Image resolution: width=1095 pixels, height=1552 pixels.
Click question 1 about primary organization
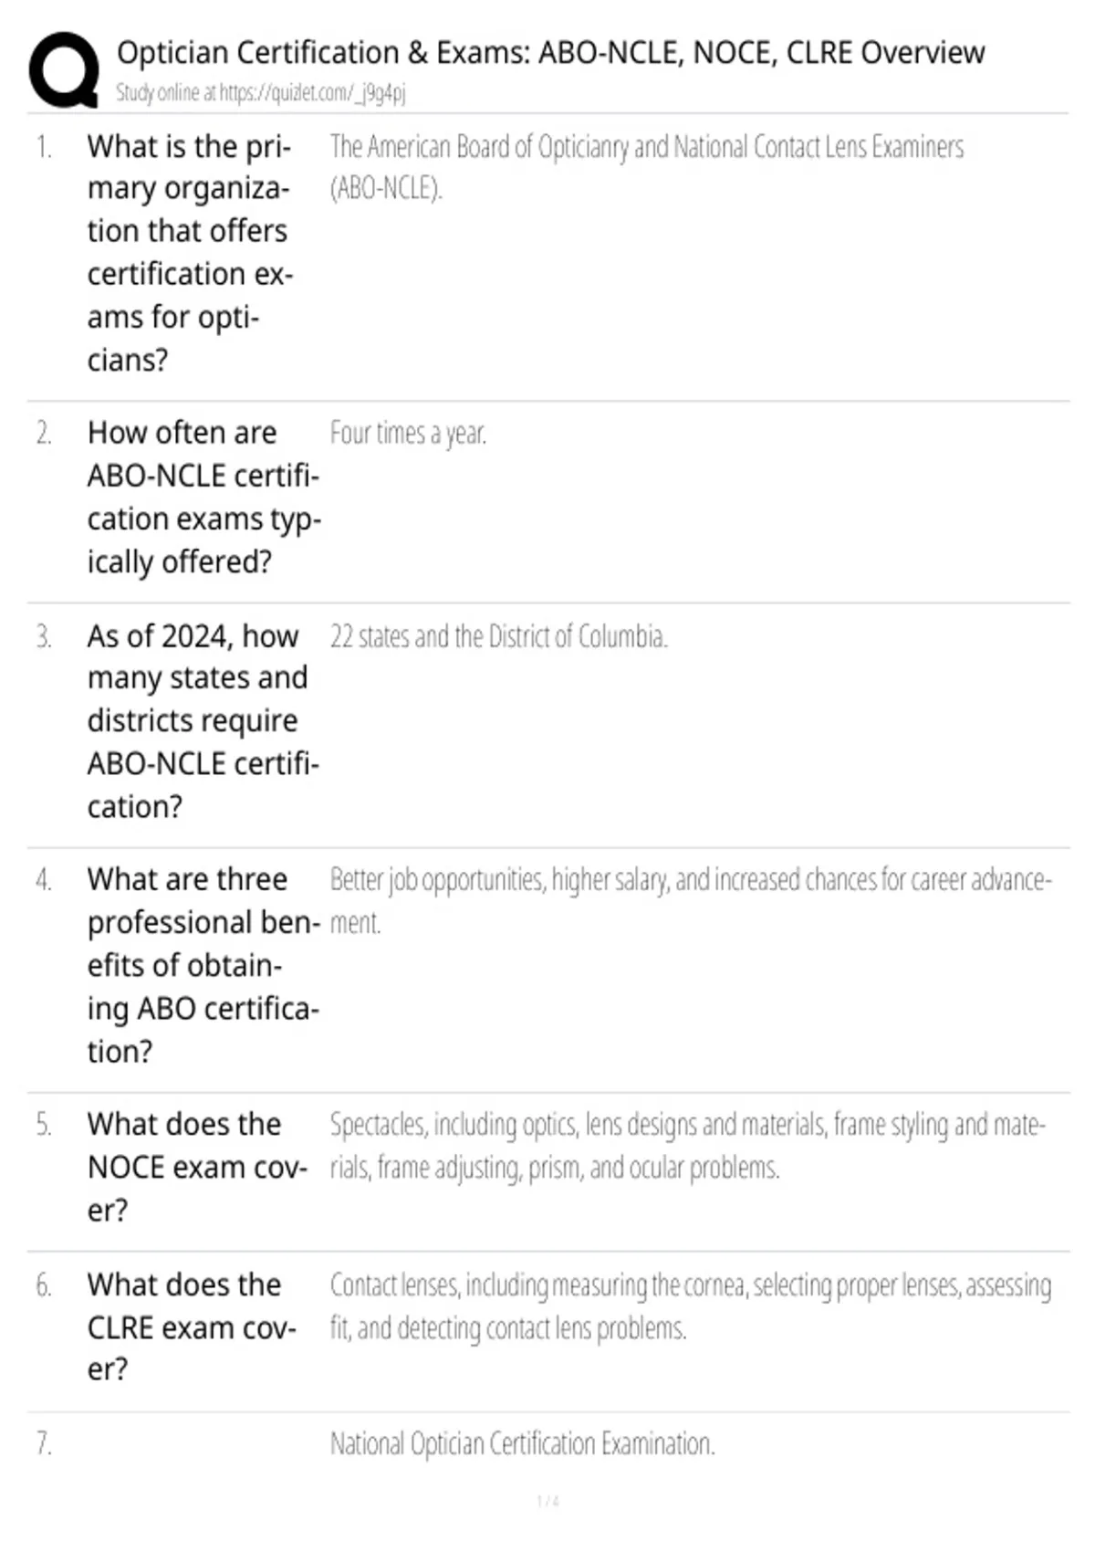[190, 253]
